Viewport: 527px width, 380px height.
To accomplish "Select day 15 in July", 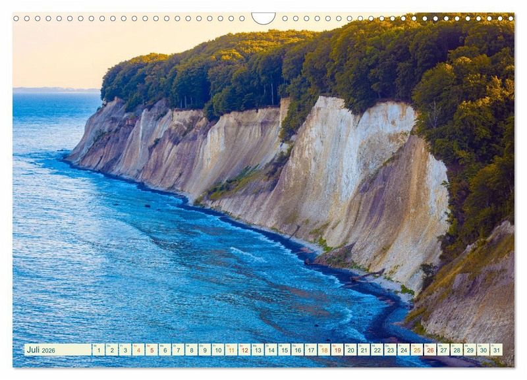I will pyautogui.click(x=285, y=350).
